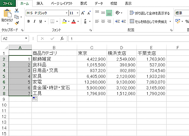Switch to the 挿入 ribbon tab
This screenshot has height=136, width=189.
tap(39, 4)
